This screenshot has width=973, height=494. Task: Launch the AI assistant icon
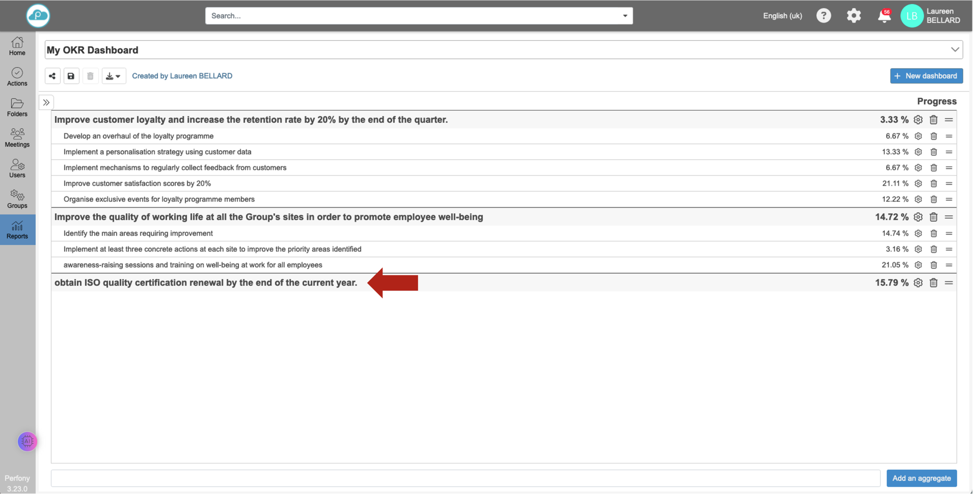tap(27, 441)
